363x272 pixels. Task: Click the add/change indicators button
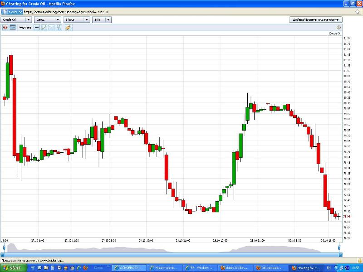pyautogui.click(x=316, y=19)
